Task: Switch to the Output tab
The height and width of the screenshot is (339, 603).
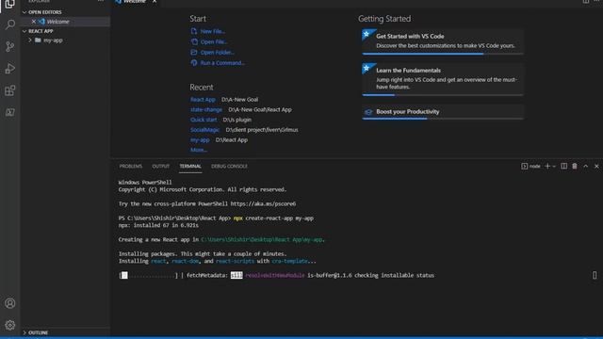Action: coord(161,166)
